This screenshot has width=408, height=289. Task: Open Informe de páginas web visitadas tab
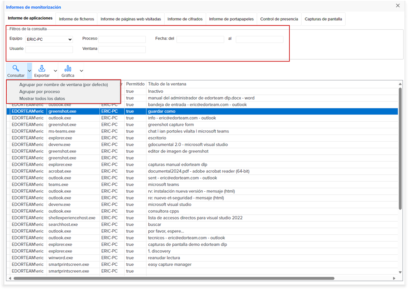point(131,19)
